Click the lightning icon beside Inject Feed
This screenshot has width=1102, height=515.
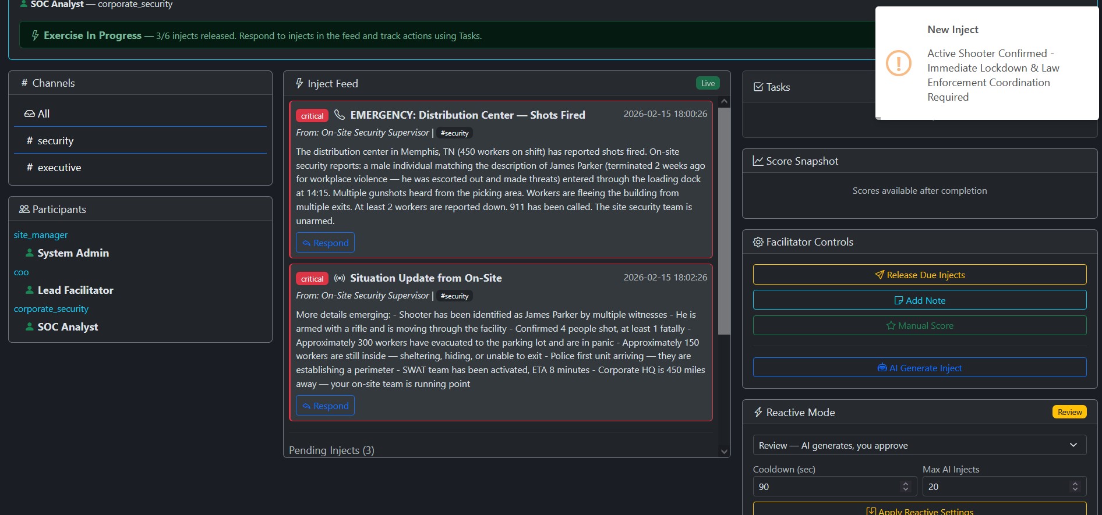299,84
